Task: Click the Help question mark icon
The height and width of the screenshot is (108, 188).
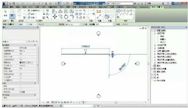Action: click(168, 3)
